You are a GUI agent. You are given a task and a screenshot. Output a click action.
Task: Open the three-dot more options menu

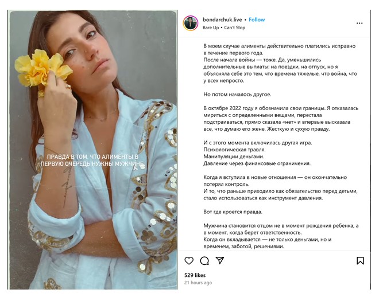coord(359,24)
